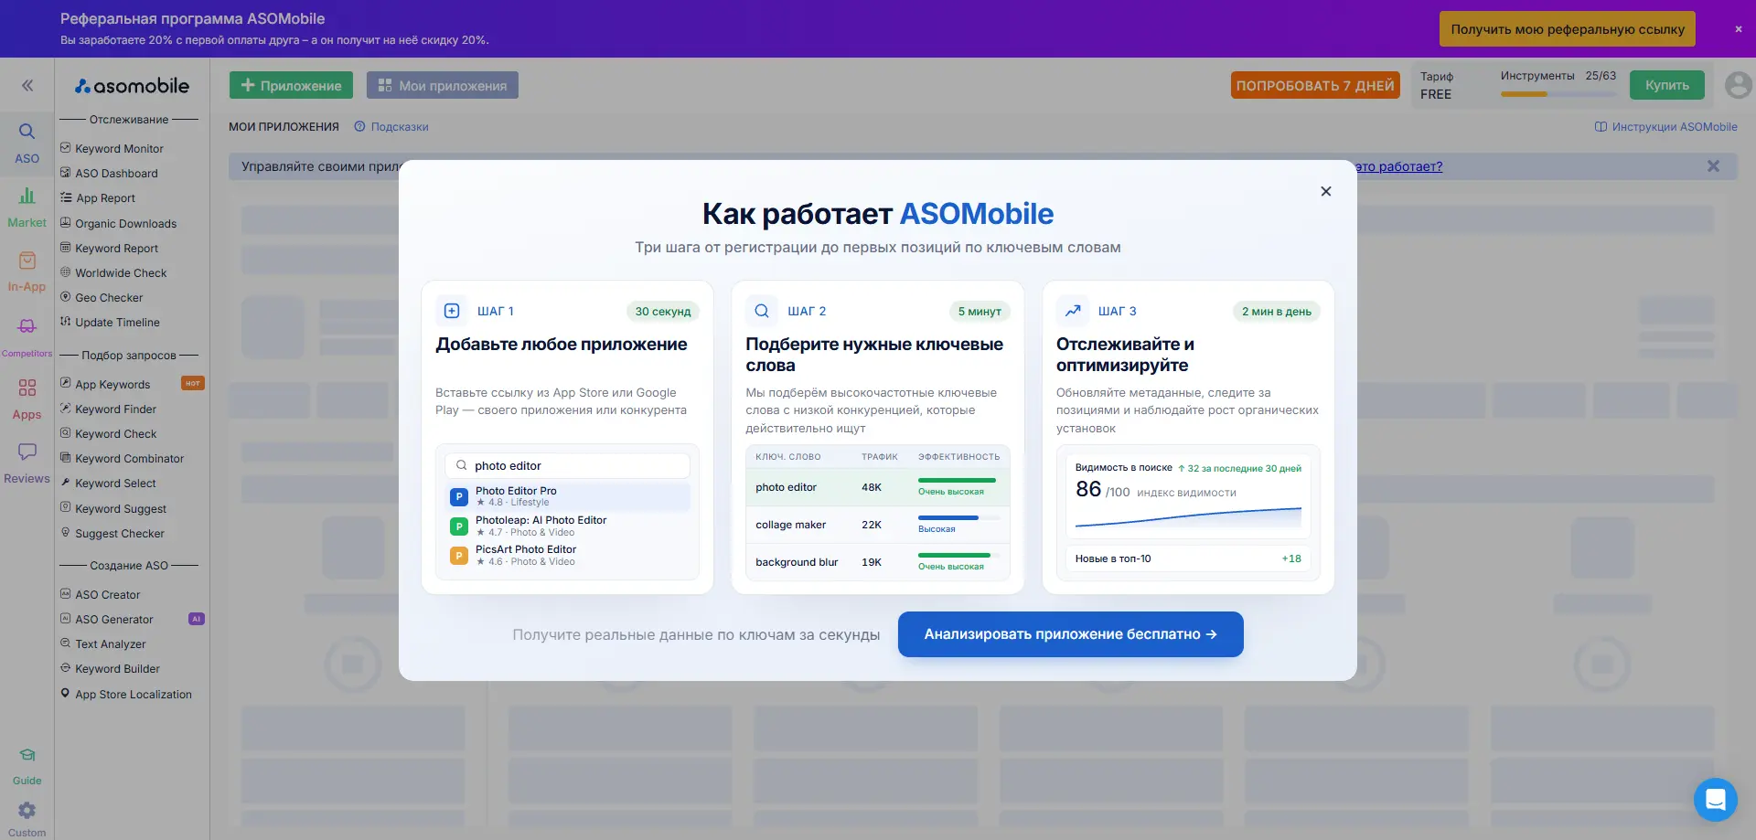
Task: Click the Step 1 plus-square icon
Action: 452,311
